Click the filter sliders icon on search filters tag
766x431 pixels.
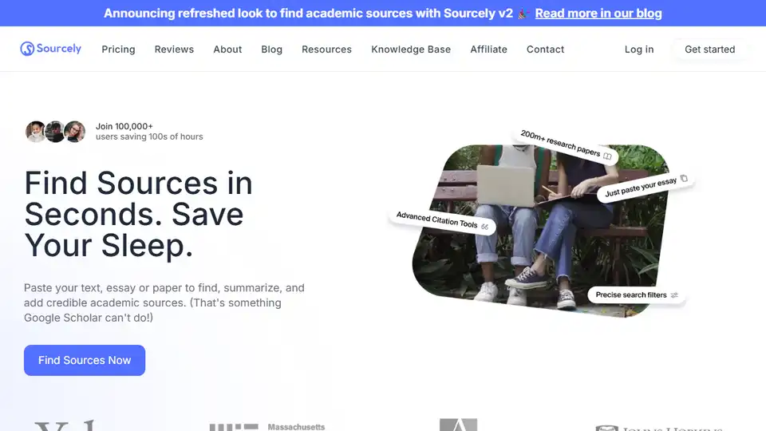point(674,295)
